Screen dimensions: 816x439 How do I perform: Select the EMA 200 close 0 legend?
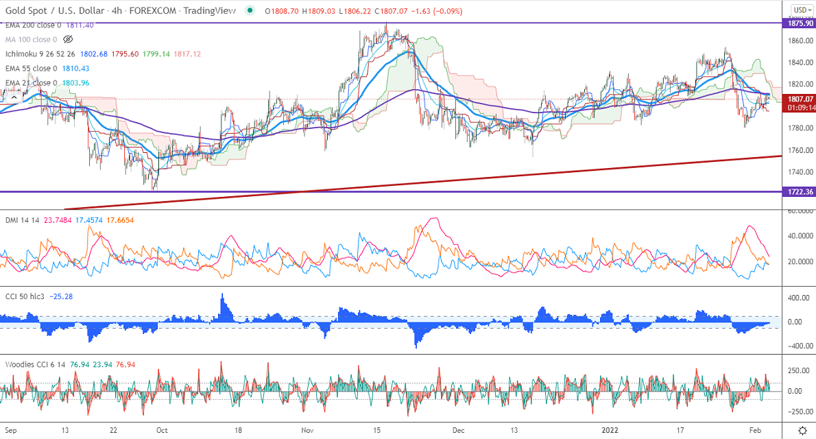click(x=34, y=25)
